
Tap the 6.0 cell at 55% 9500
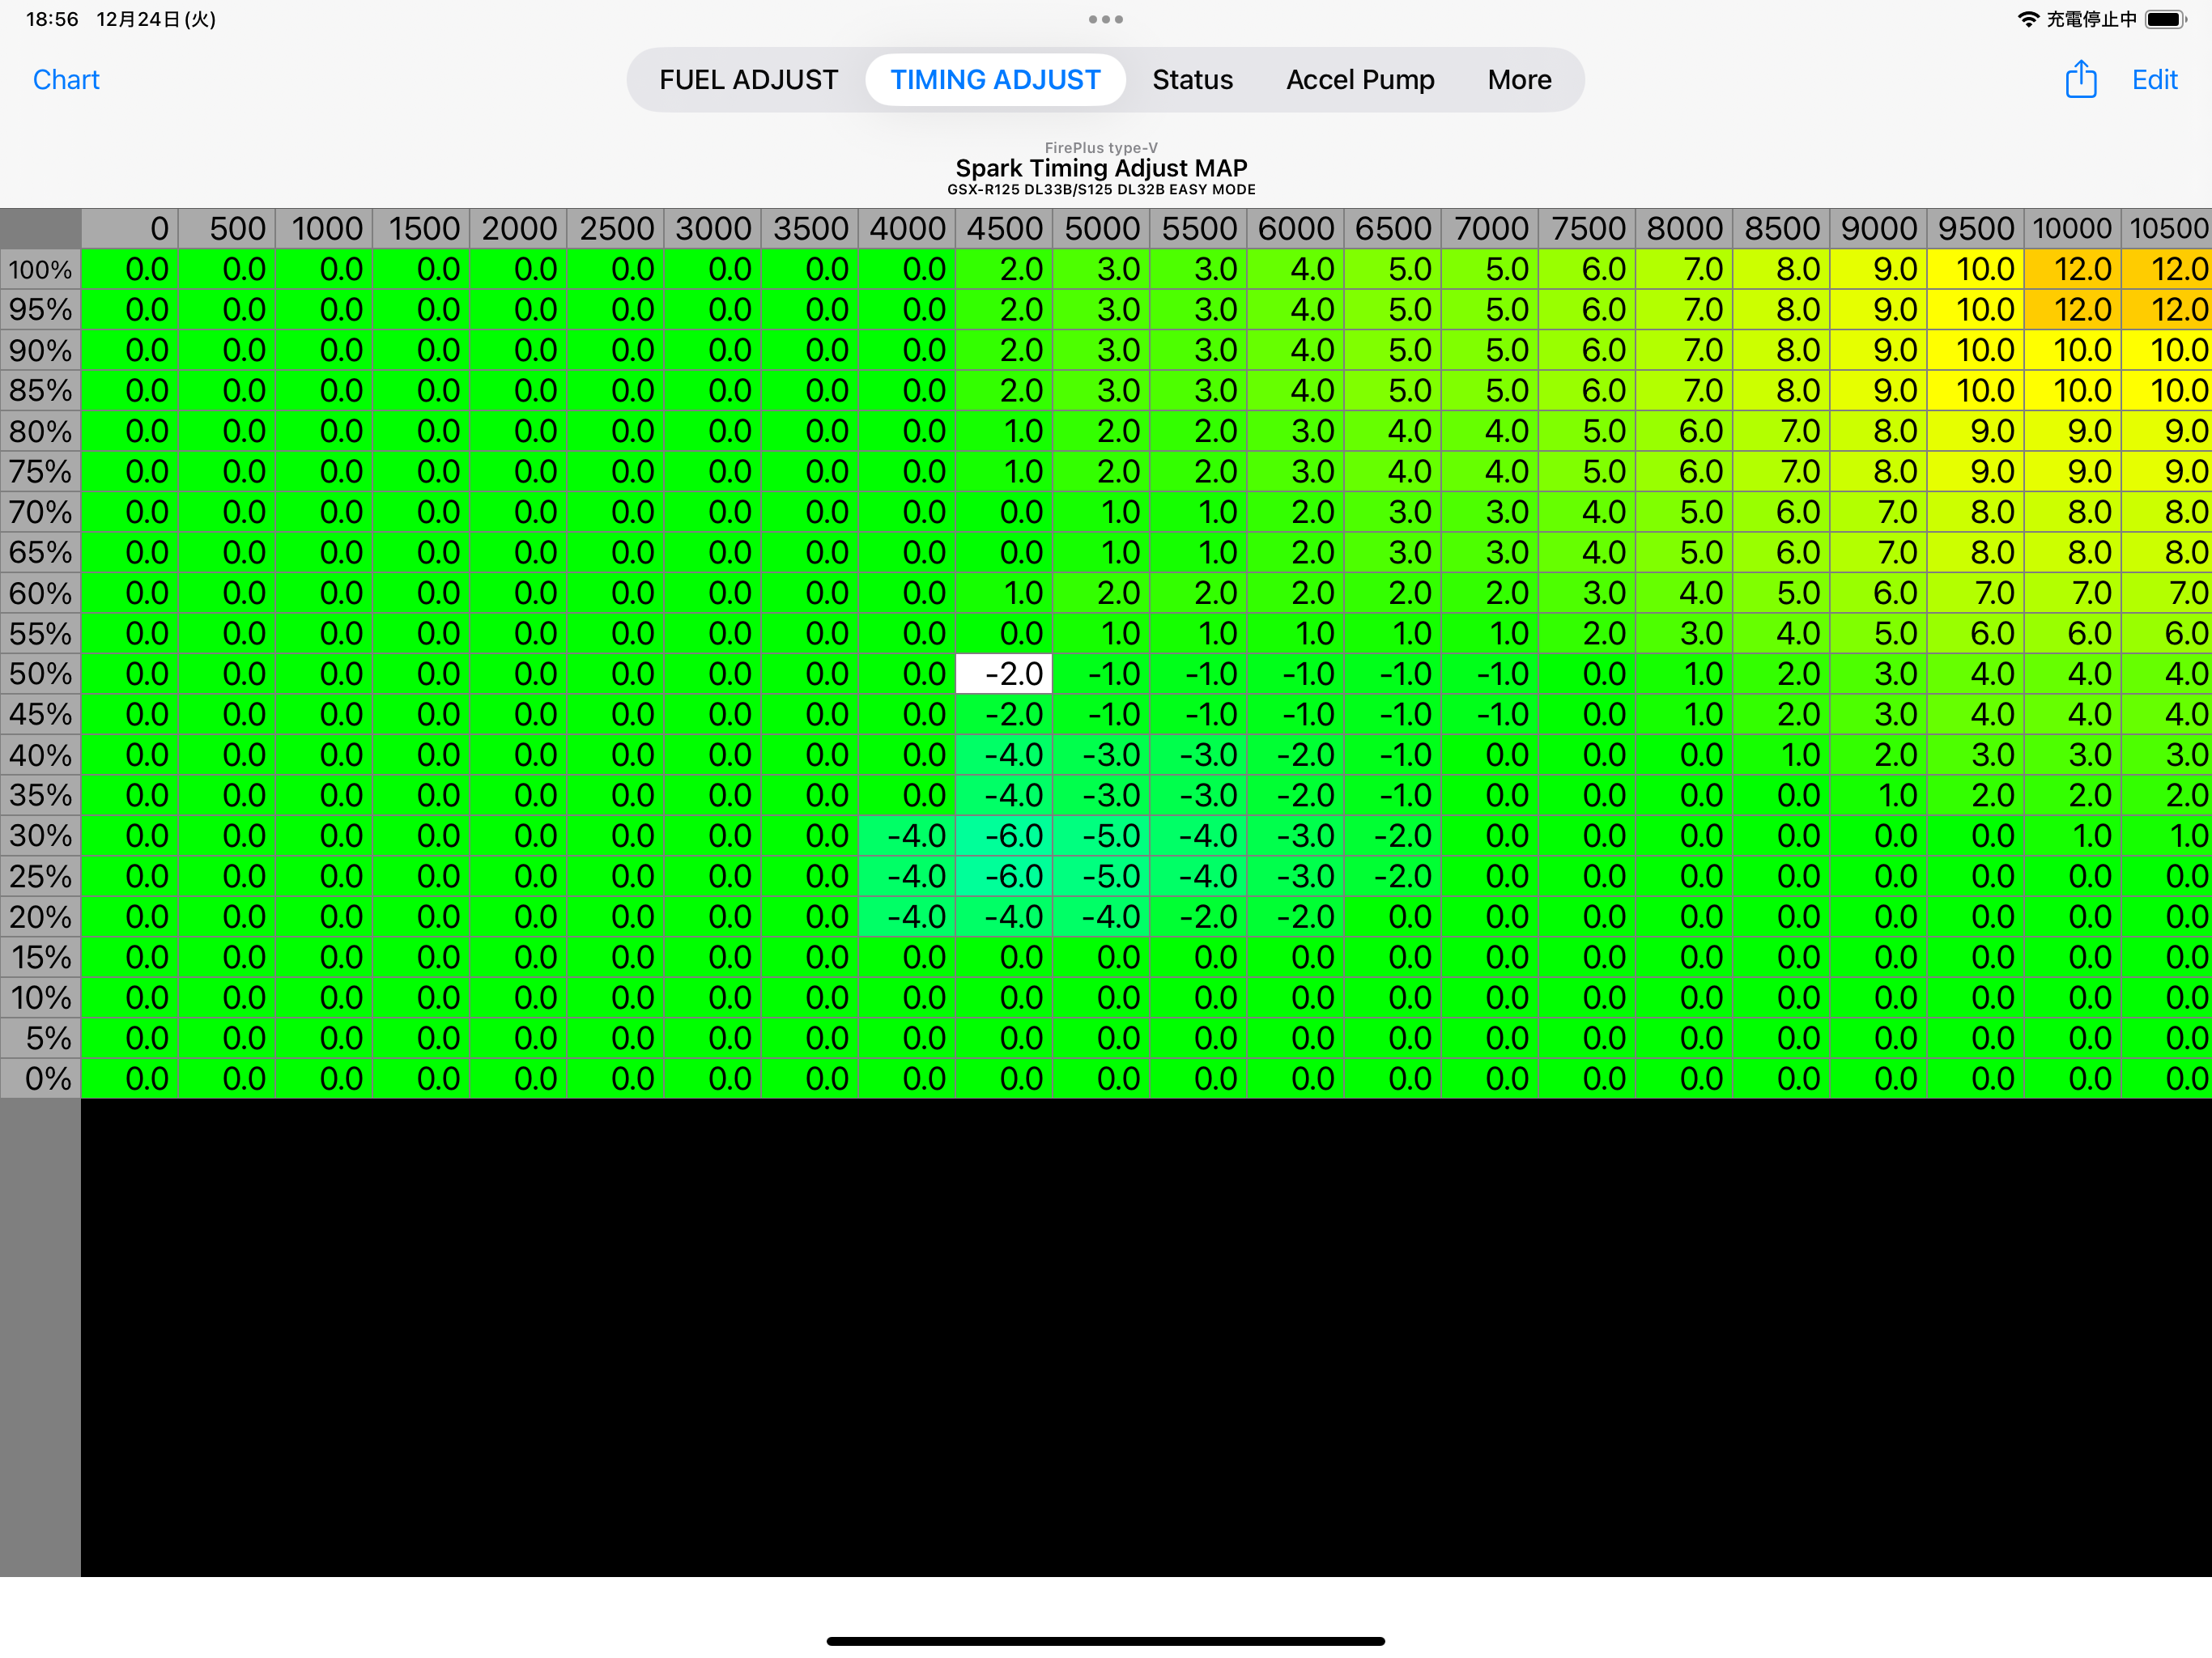[1975, 634]
